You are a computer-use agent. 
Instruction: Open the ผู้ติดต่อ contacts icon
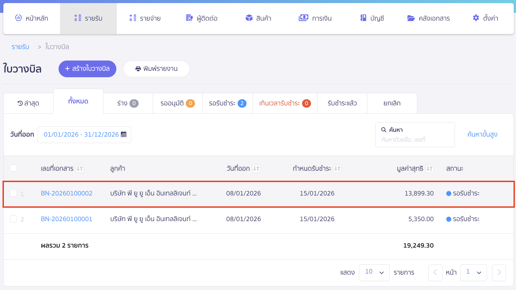(189, 18)
